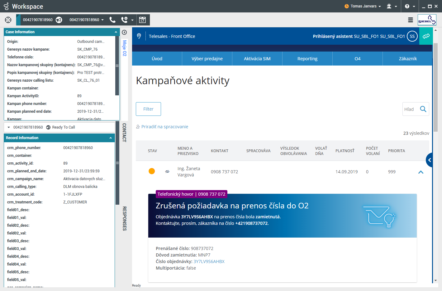
Task: Click the search magnifier icon
Action: (x=423, y=109)
